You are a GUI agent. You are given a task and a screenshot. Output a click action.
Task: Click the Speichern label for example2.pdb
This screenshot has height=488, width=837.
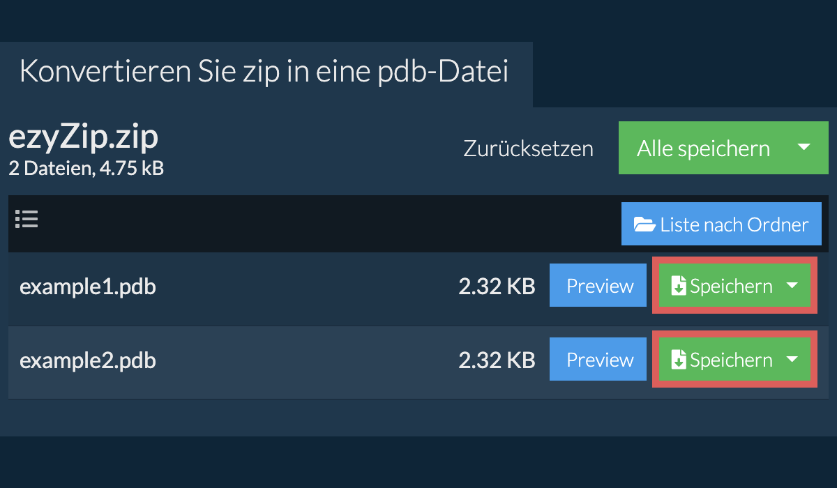tap(731, 360)
